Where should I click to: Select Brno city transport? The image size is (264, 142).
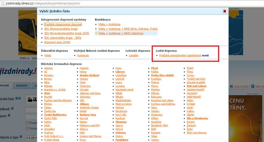point(47,93)
